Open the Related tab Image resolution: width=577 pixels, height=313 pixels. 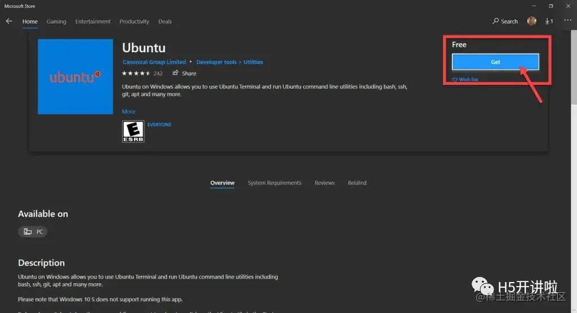(357, 183)
